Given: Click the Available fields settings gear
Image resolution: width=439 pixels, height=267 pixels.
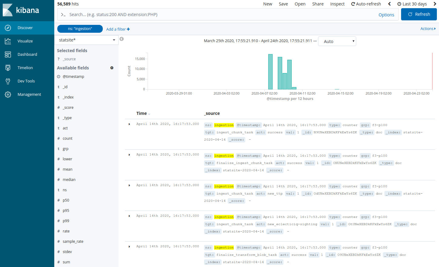Looking at the screenshot, I should click(112, 68).
